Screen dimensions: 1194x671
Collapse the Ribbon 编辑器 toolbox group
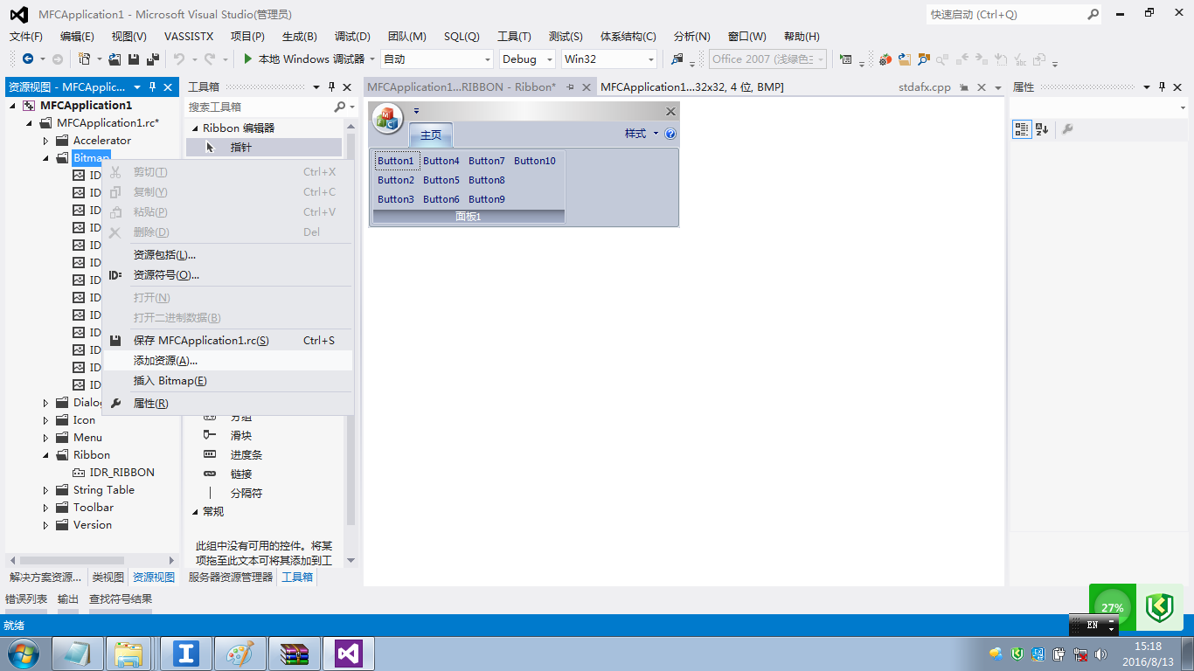point(195,128)
